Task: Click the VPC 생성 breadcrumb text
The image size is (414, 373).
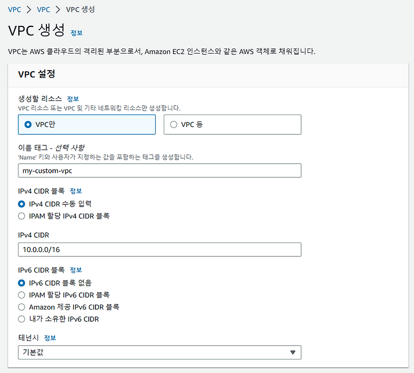Action: [80, 10]
